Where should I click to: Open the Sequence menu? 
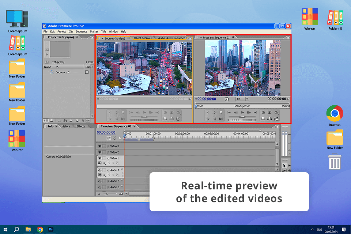click(82, 31)
